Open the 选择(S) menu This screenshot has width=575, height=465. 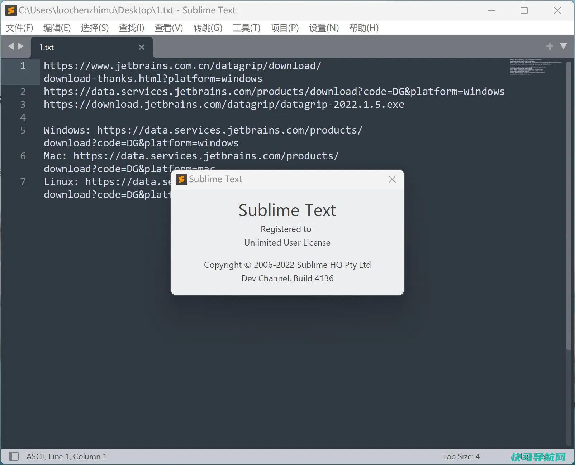pyautogui.click(x=95, y=28)
